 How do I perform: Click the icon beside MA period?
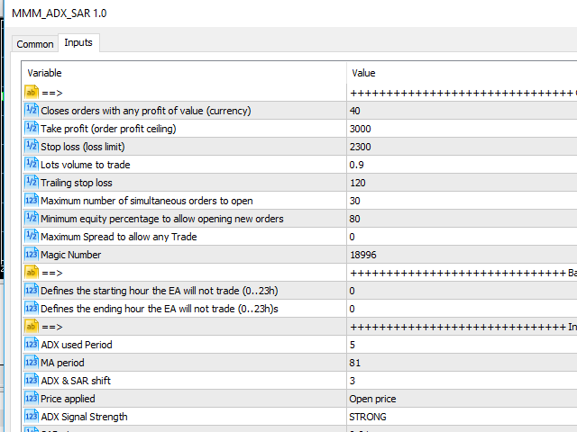tap(32, 363)
